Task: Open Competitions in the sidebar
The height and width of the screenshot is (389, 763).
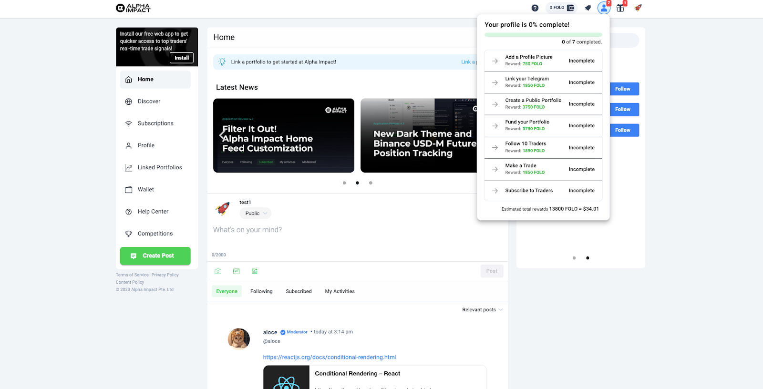Action: [155, 234]
